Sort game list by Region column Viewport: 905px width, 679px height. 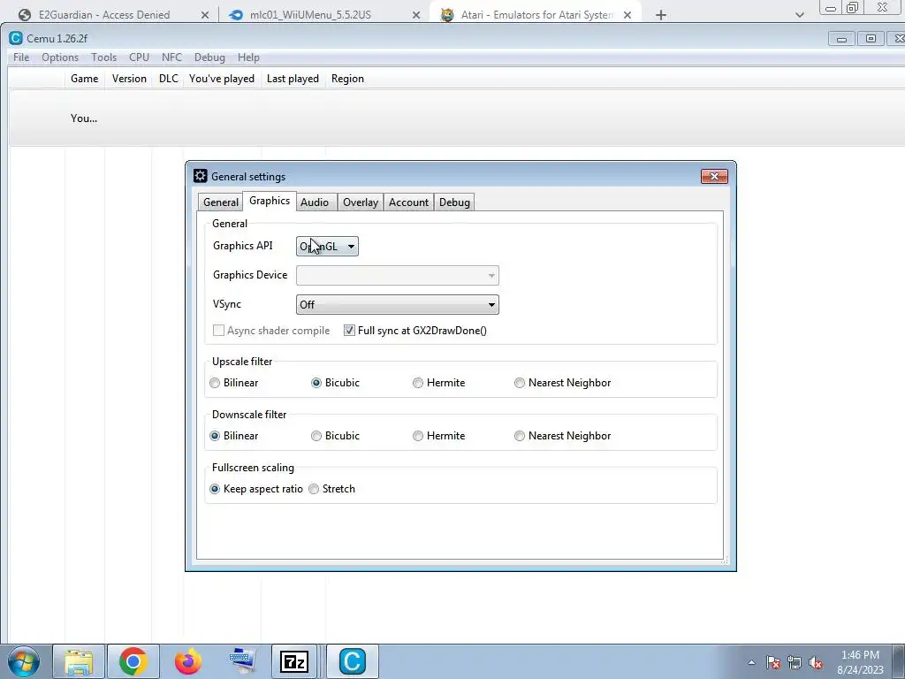point(347,79)
